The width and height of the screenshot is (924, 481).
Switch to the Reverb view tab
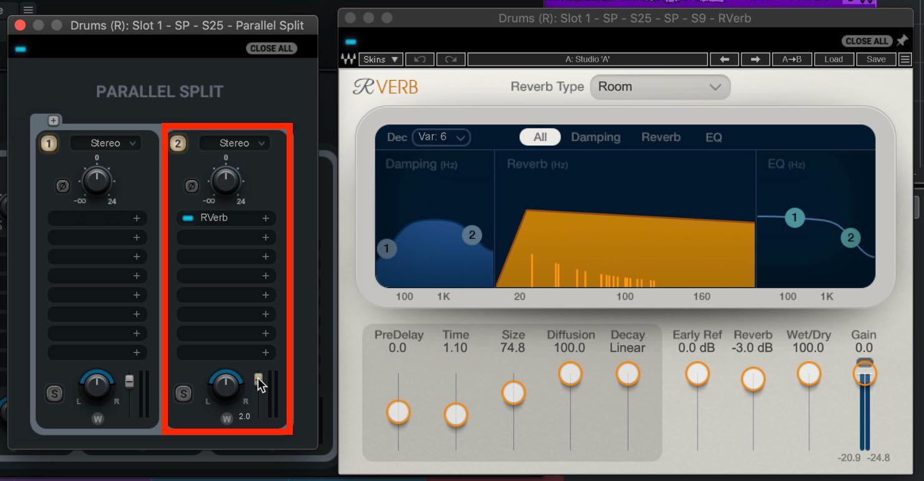[661, 137]
